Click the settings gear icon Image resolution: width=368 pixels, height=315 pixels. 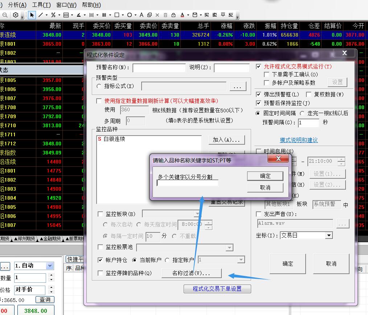point(16,15)
